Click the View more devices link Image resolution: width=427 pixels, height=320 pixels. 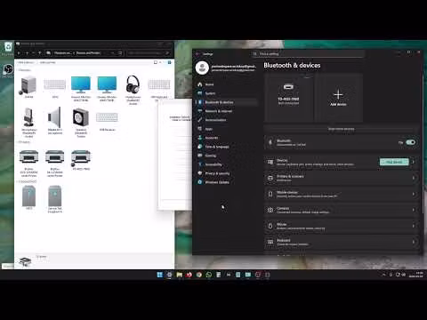click(341, 129)
